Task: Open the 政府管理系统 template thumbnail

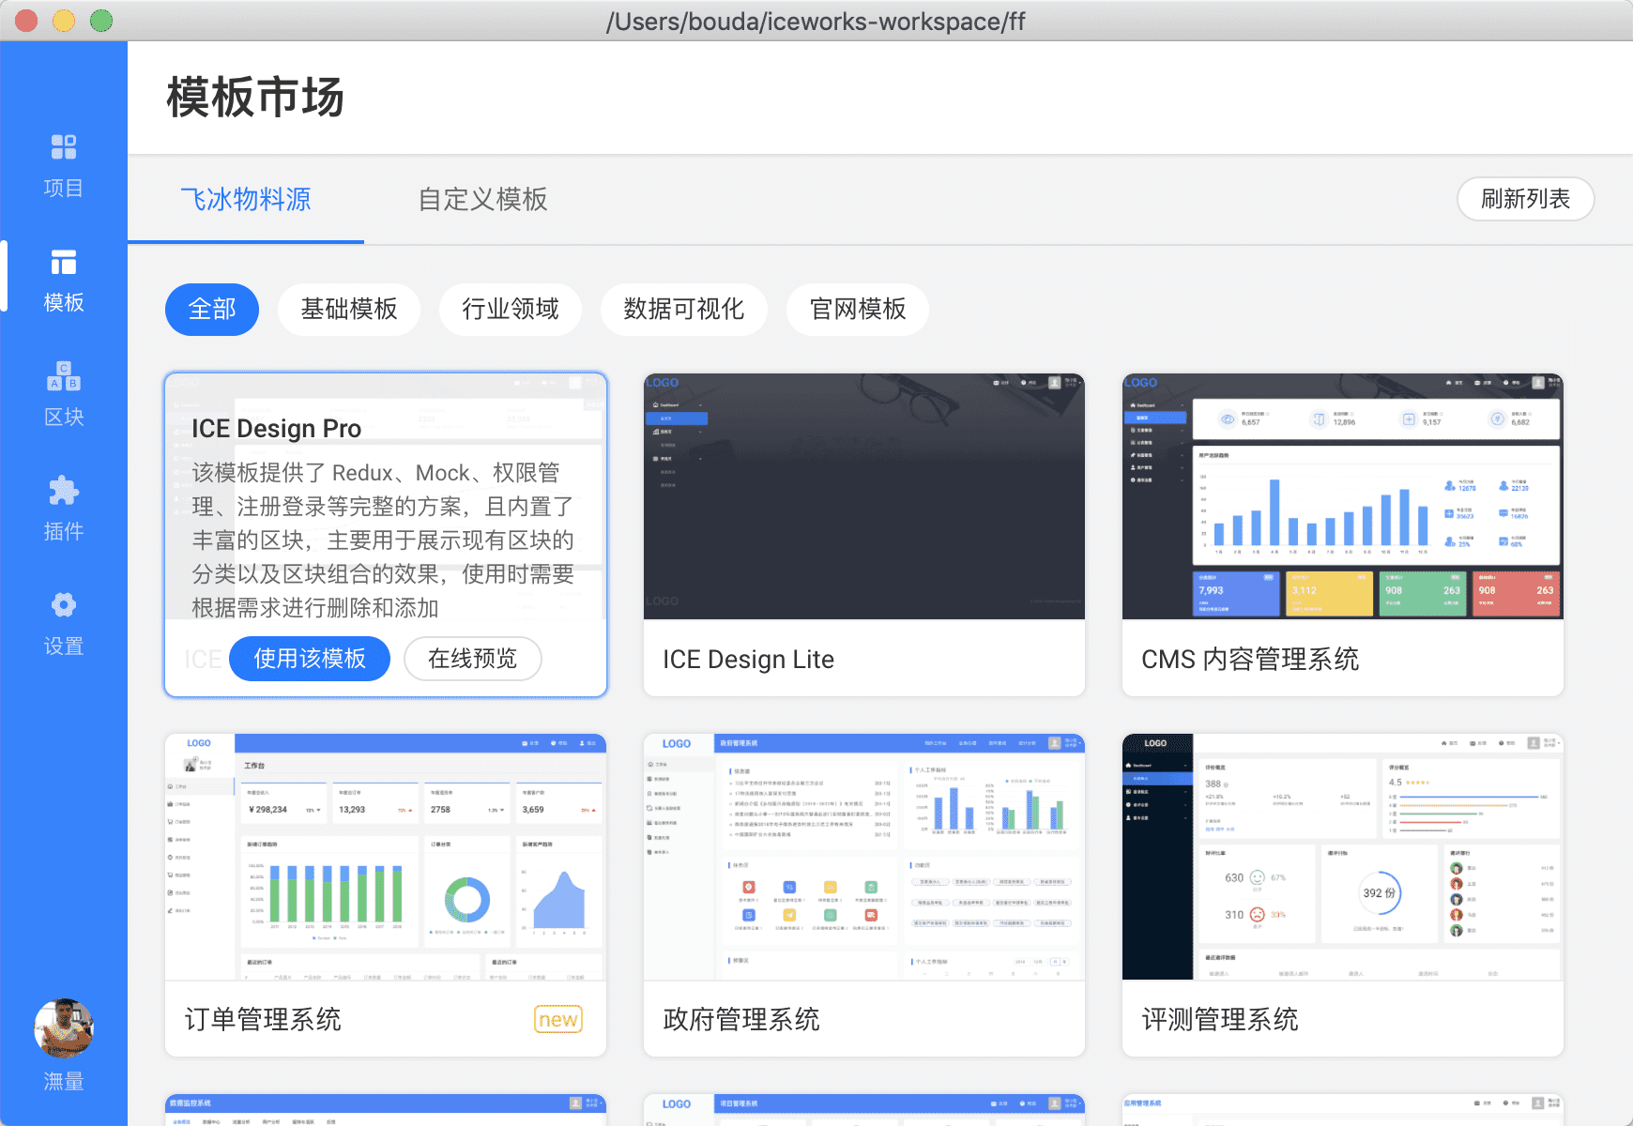Action: pos(864,857)
